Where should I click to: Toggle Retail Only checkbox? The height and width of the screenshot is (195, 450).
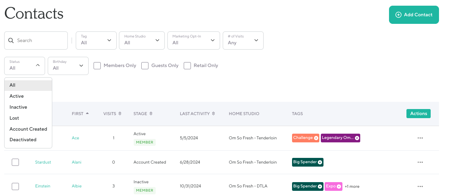[x=187, y=66]
